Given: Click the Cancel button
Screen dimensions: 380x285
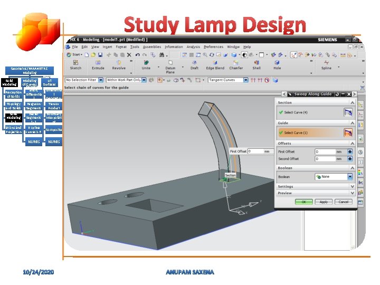Looking at the screenshot, I should click(x=344, y=202).
